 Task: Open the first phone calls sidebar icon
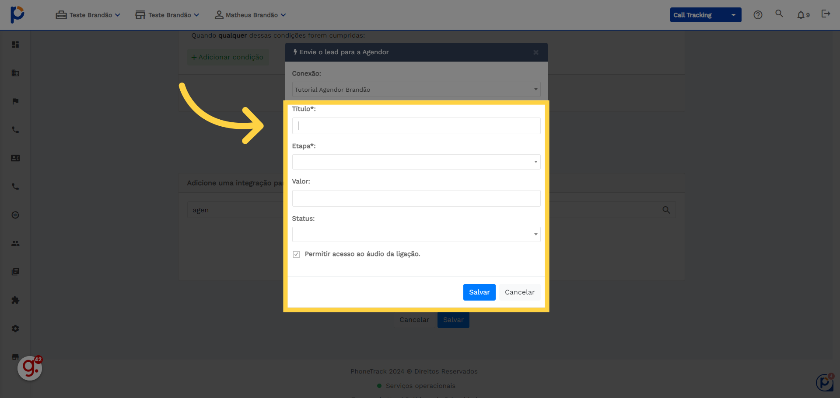click(x=15, y=130)
